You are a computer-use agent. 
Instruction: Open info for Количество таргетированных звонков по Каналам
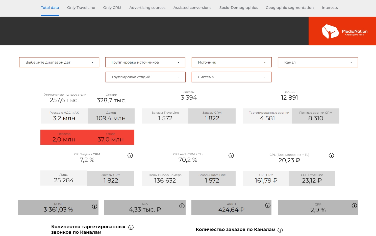point(131,227)
